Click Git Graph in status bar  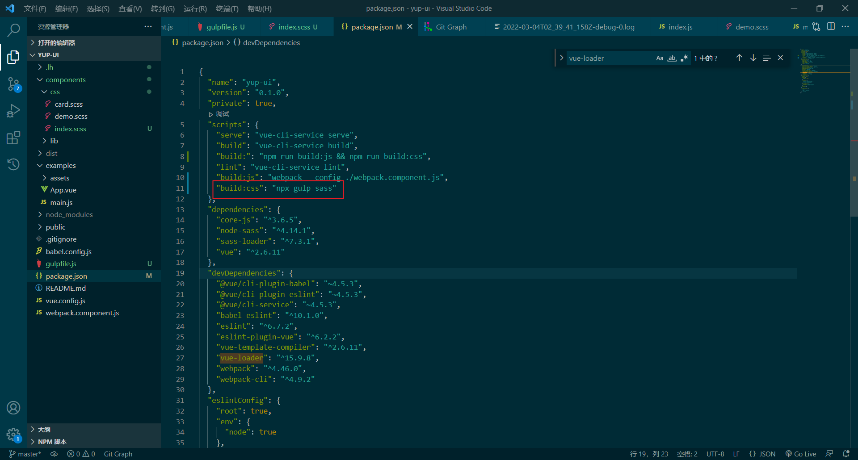point(118,454)
